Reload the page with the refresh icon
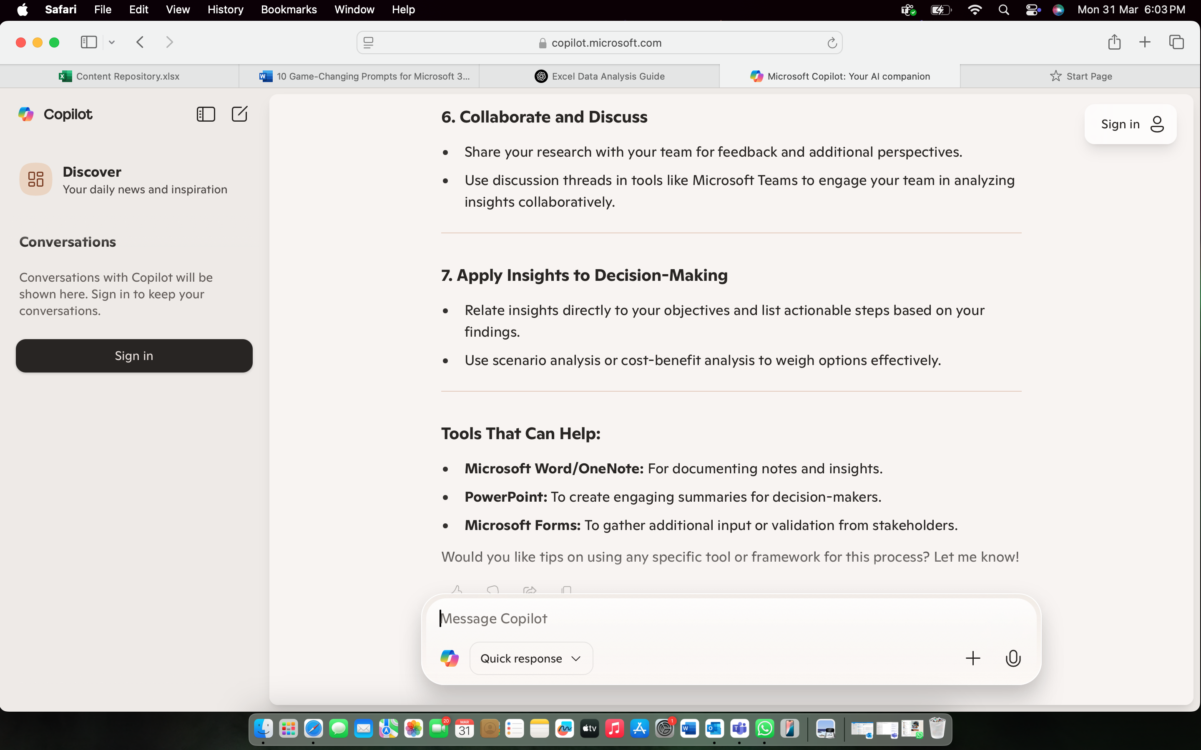This screenshot has width=1201, height=750. point(832,43)
